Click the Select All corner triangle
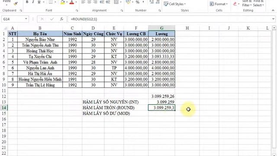The image size is (277, 156). [x=5, y=28]
